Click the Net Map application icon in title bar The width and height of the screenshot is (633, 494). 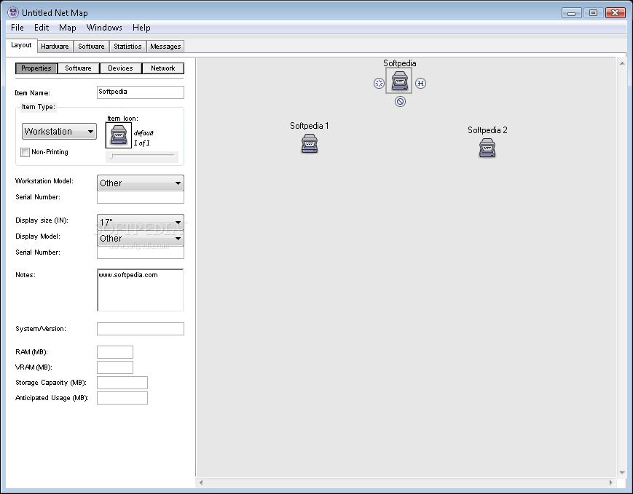(13, 12)
